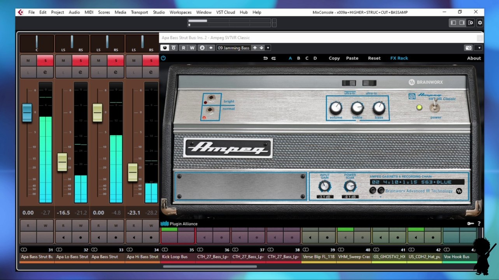Click the amp treble knob
499x280 pixels.
click(x=357, y=108)
